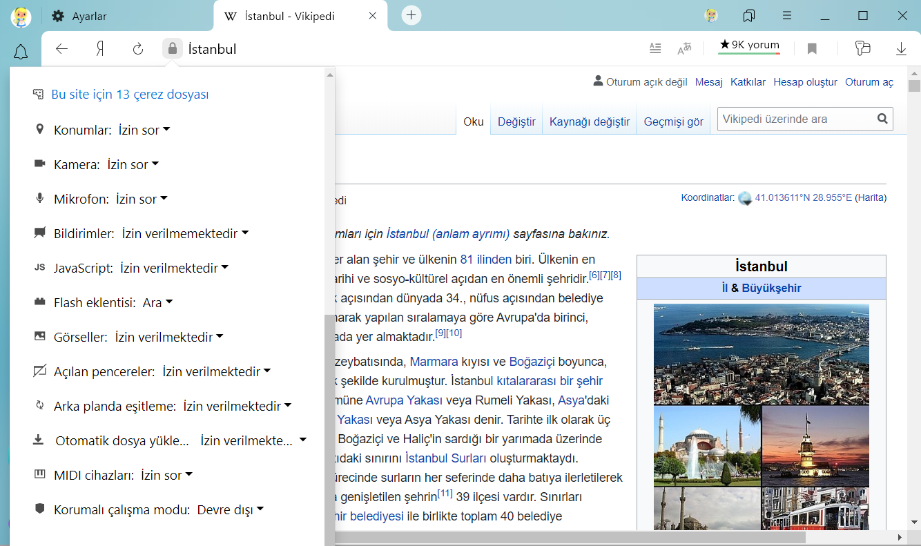Open reader mode icon in address bar
Image resolution: width=921 pixels, height=546 pixels.
click(656, 48)
